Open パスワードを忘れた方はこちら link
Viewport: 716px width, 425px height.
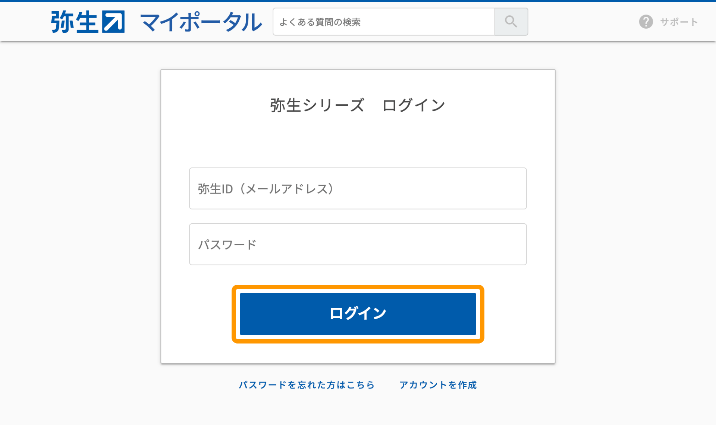pyautogui.click(x=306, y=385)
